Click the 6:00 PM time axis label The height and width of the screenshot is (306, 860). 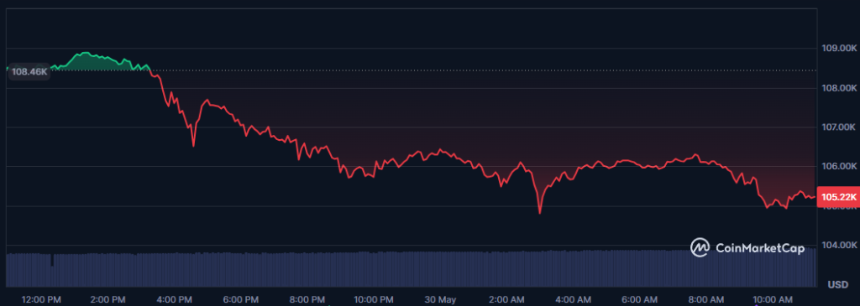(240, 299)
